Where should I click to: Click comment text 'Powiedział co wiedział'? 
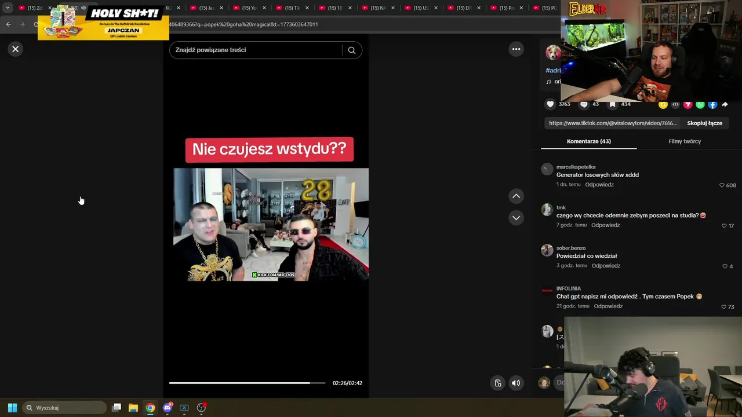click(587, 256)
